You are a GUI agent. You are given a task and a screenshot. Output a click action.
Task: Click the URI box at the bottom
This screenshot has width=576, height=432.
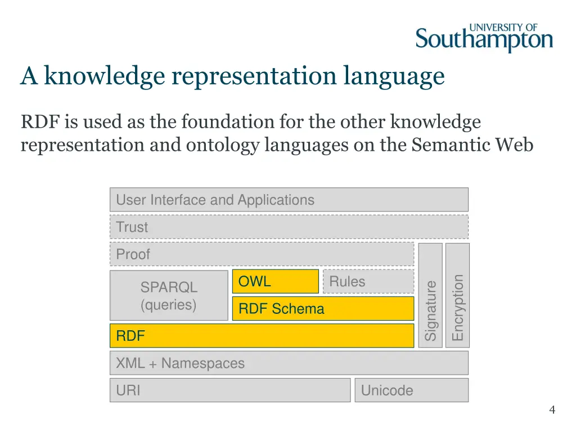pyautogui.click(x=229, y=390)
